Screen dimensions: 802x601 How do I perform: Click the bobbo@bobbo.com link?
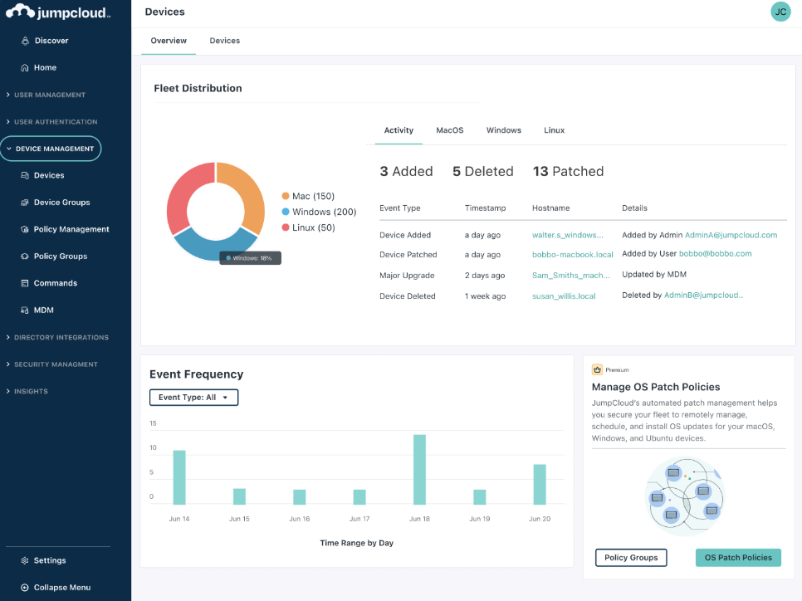tap(715, 254)
